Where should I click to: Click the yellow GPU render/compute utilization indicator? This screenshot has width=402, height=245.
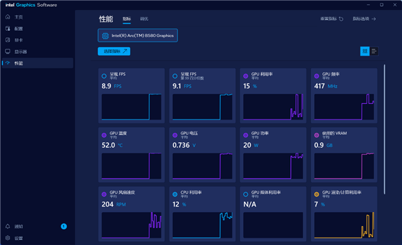pos(317,194)
